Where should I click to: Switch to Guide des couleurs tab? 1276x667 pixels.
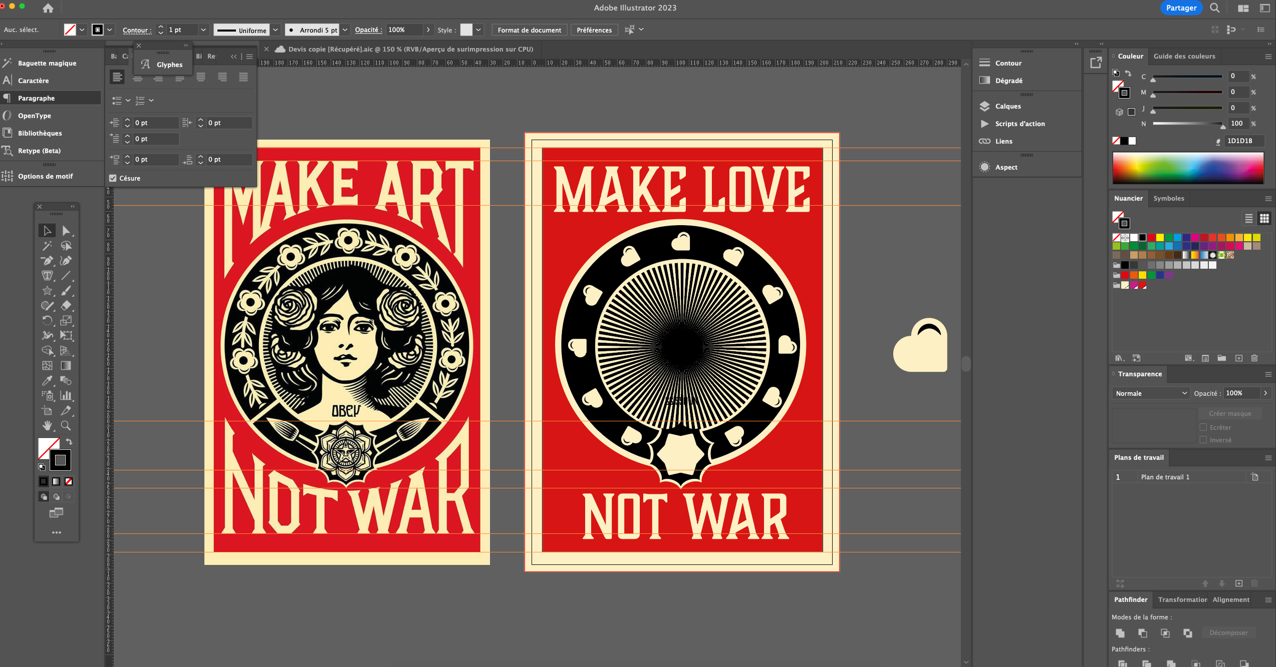[x=1184, y=56]
